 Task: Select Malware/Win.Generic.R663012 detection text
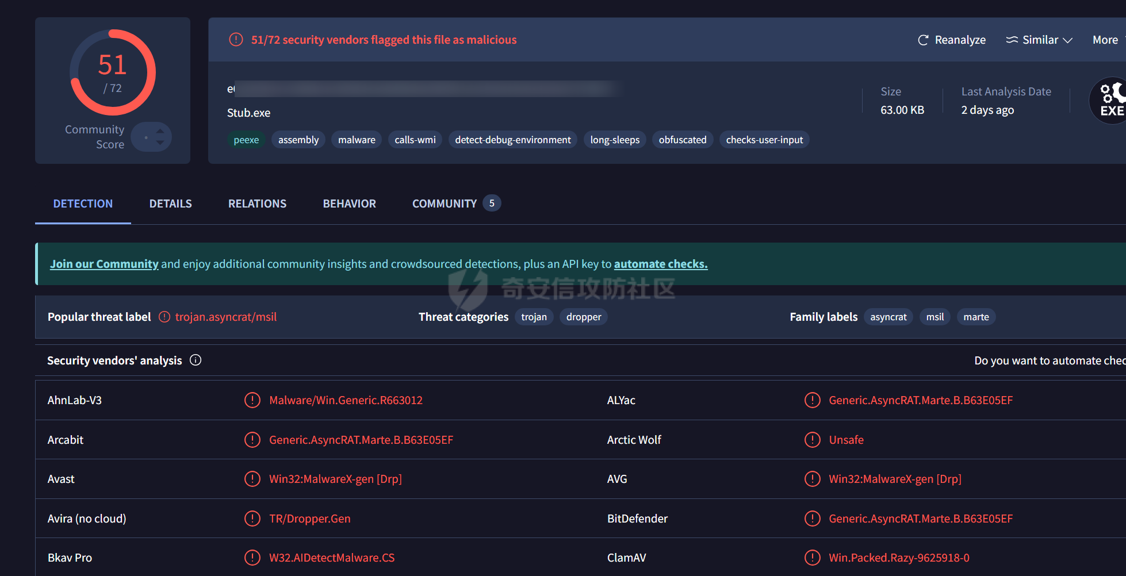pyautogui.click(x=346, y=400)
